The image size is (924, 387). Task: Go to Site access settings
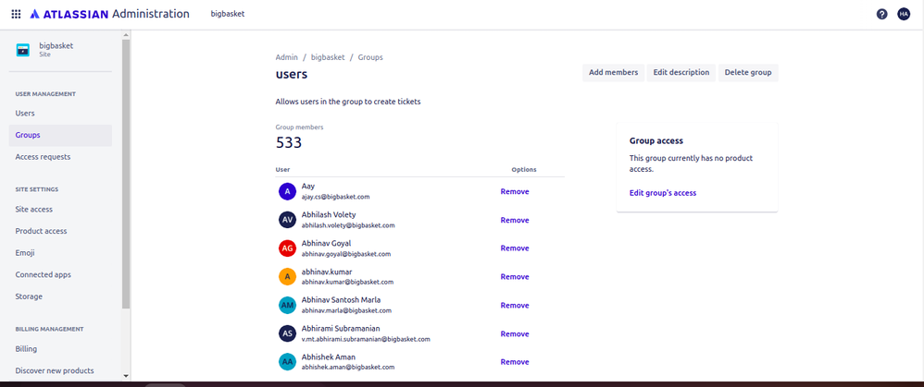point(60,209)
